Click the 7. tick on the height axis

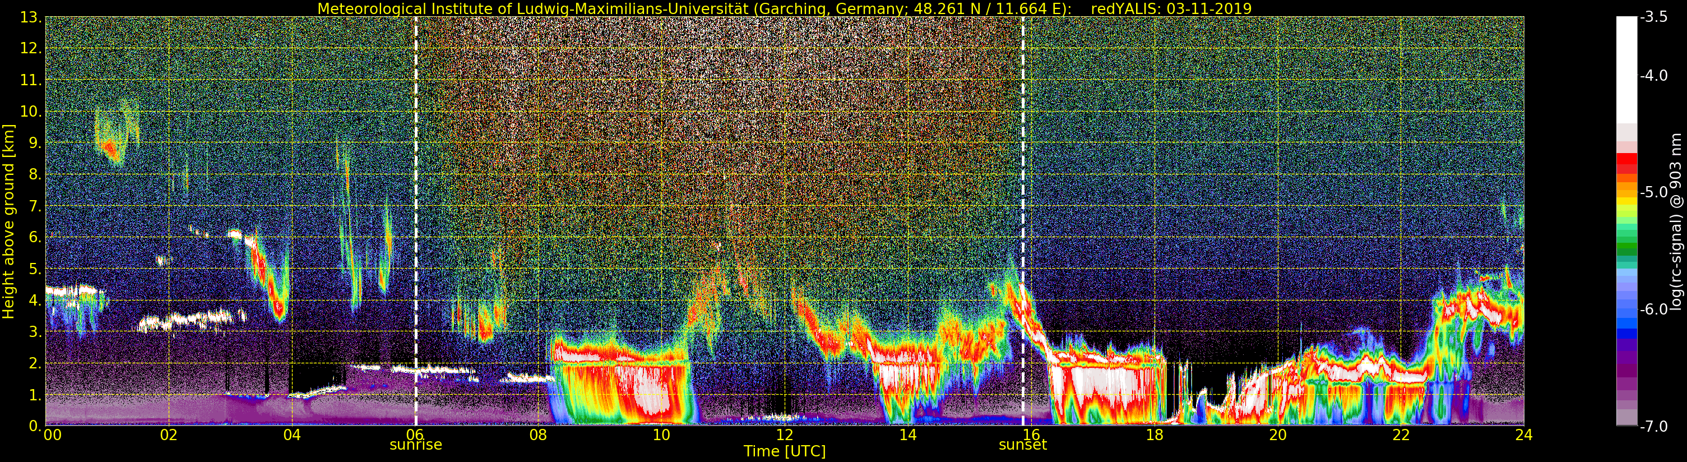[35, 206]
